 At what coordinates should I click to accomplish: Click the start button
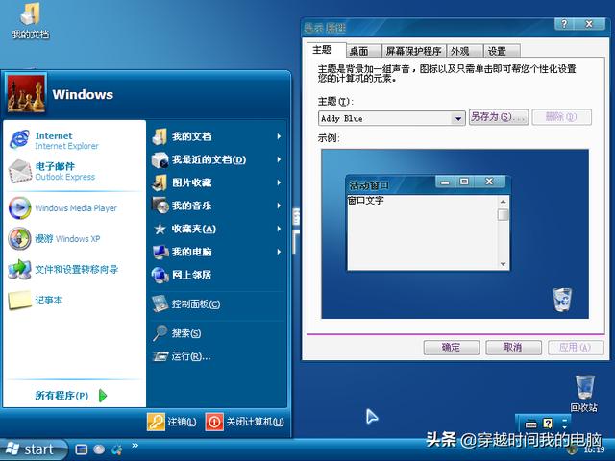tap(34, 449)
